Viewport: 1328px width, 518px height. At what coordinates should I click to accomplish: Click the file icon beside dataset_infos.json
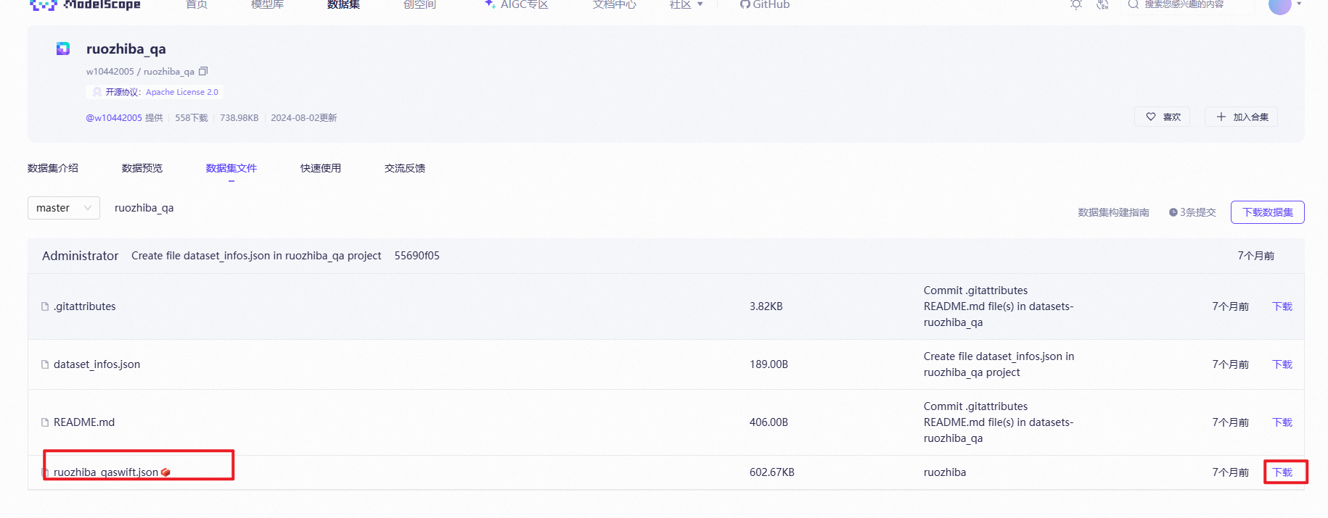(x=45, y=364)
